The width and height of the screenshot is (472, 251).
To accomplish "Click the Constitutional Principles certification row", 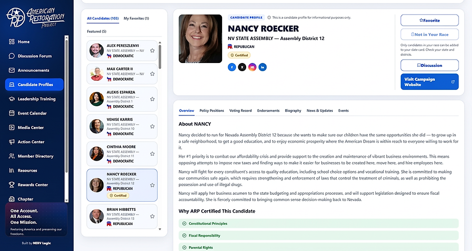I will (318, 223).
